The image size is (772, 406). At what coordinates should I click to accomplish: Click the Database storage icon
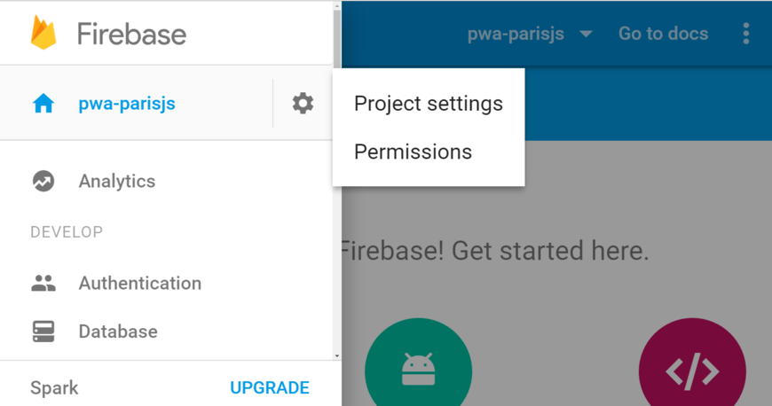coord(43,332)
